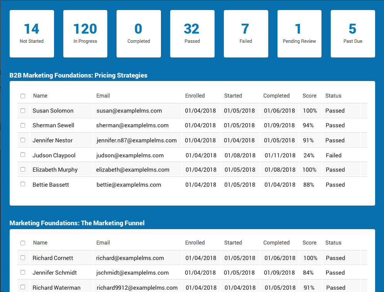Check the Elizabeth Murphy row checkbox
The width and height of the screenshot is (384, 292).
tap(23, 169)
